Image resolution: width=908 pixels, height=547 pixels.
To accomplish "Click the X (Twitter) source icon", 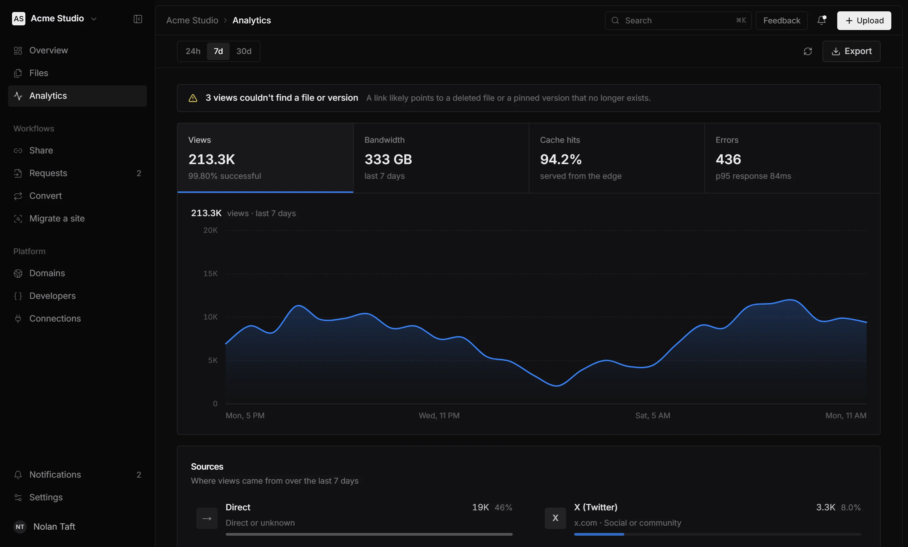I will (x=555, y=518).
